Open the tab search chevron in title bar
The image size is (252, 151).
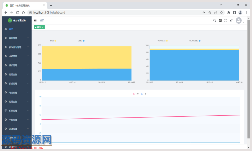[x=221, y=5]
